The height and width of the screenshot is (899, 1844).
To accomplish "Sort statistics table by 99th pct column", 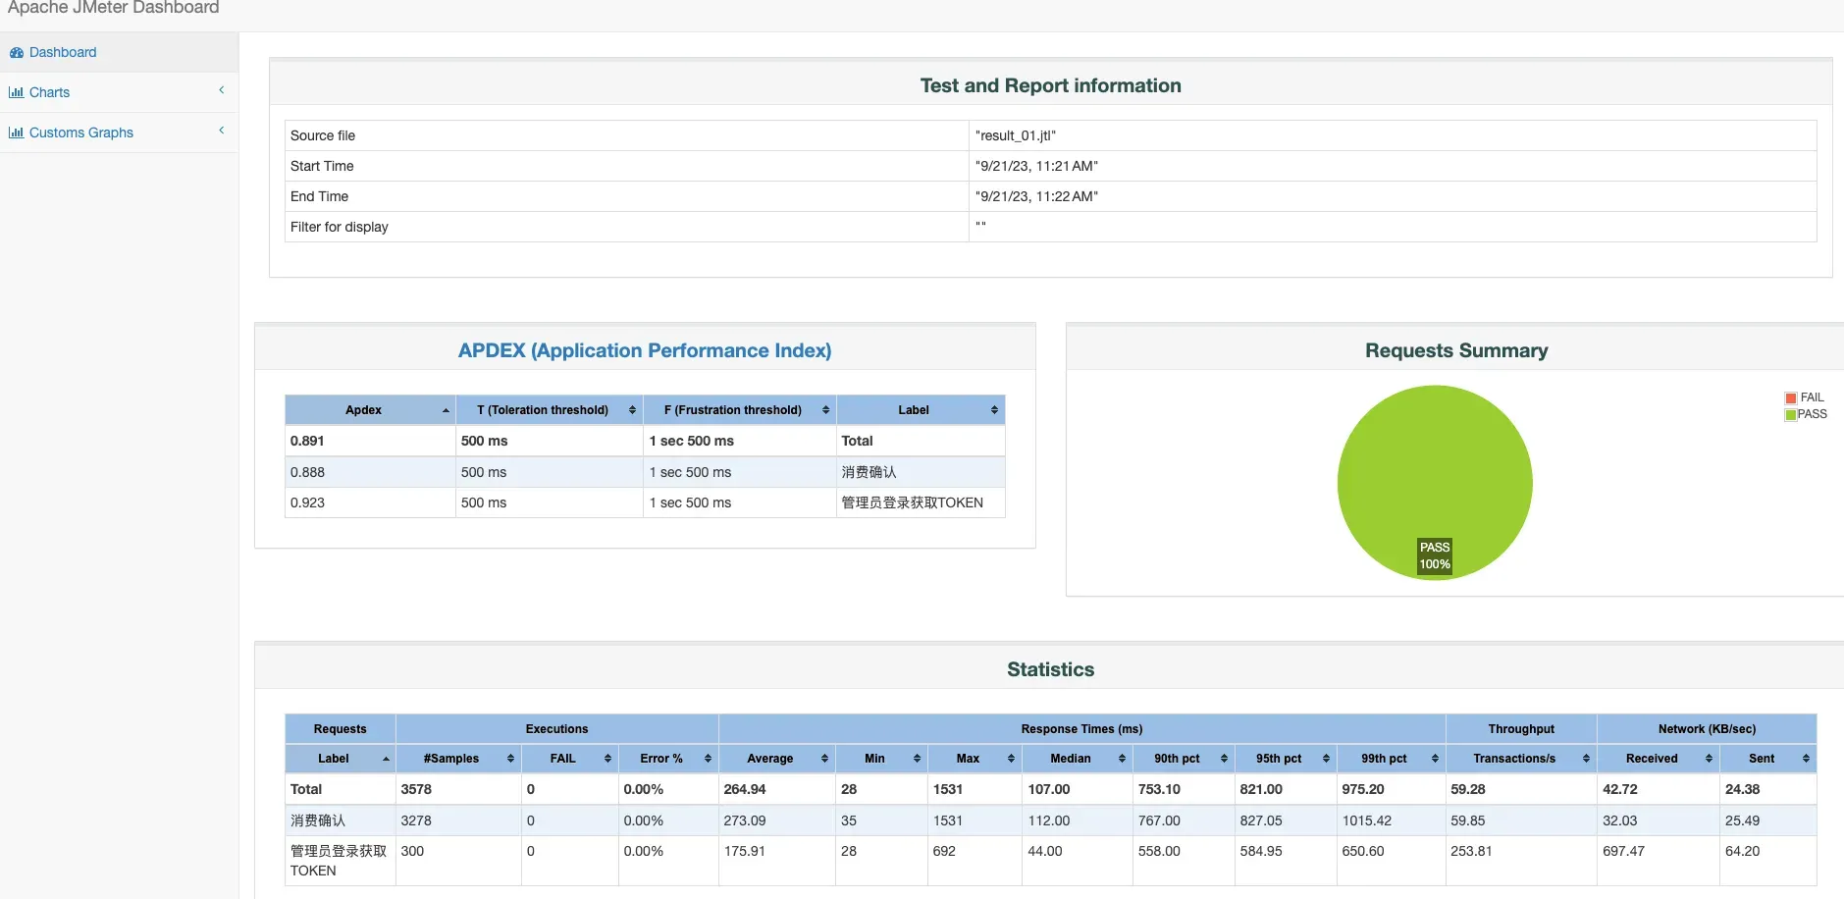I will [x=1384, y=759].
